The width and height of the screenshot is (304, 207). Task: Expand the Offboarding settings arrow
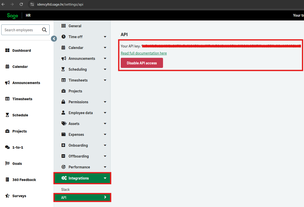click(105, 156)
